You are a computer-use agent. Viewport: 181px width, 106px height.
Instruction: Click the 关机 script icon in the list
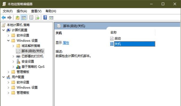[x=112, y=44]
